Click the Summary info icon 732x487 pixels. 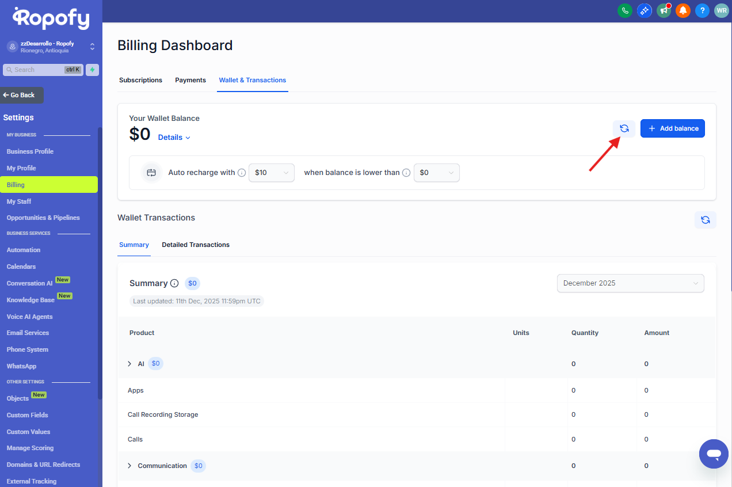pos(174,283)
